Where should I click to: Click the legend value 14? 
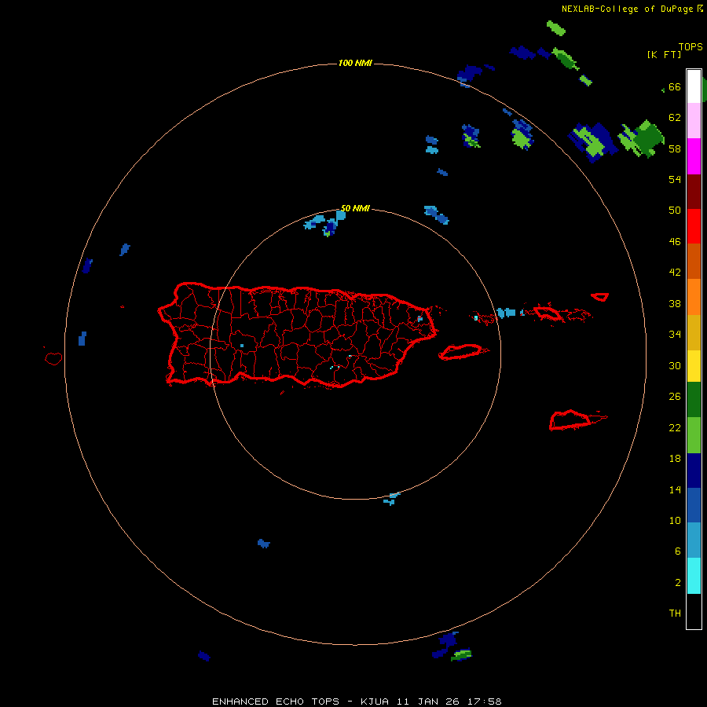tap(675, 489)
